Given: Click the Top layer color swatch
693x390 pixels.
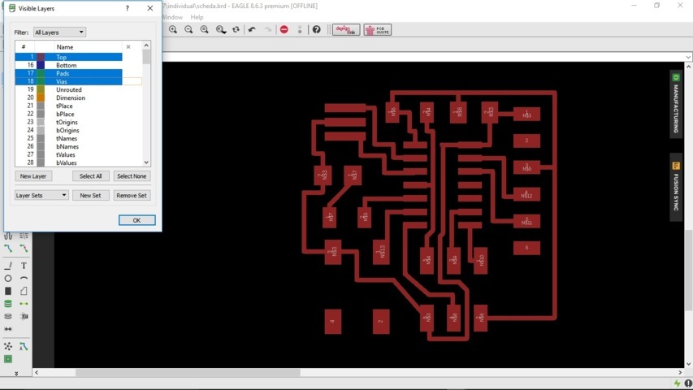Looking at the screenshot, I should [x=41, y=57].
